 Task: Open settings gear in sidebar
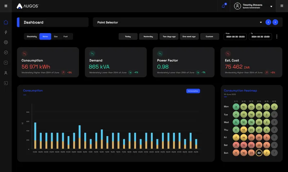coord(6,42)
